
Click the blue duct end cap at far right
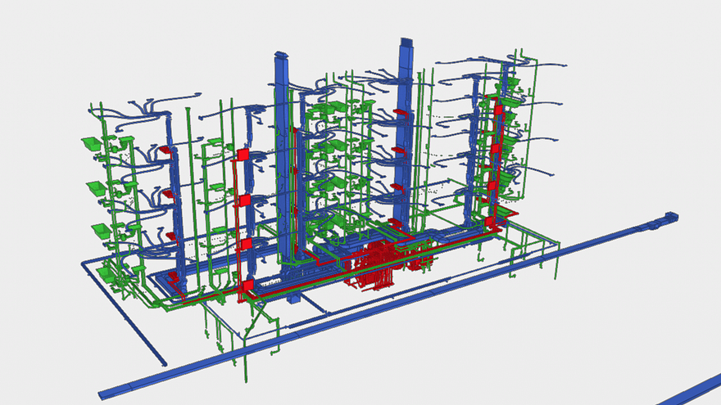(671, 216)
